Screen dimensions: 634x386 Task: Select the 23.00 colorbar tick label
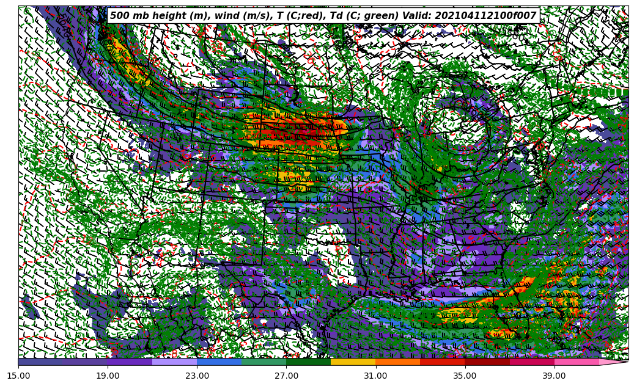click(197, 376)
